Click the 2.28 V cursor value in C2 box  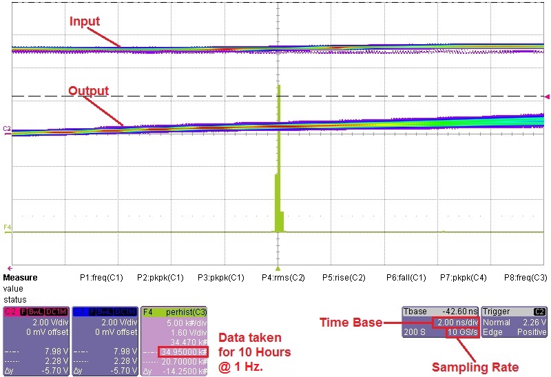[56, 361]
